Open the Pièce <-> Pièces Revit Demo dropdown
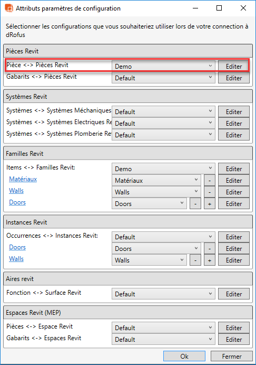 (163, 67)
